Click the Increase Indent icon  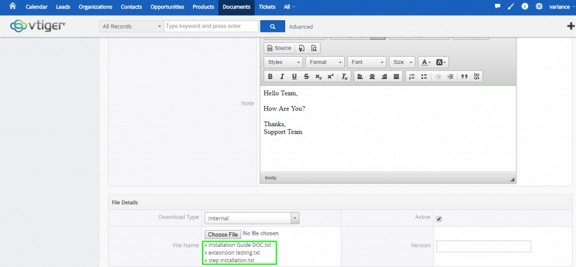(x=450, y=76)
